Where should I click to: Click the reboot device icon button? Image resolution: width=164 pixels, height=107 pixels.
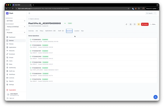click(134, 24)
